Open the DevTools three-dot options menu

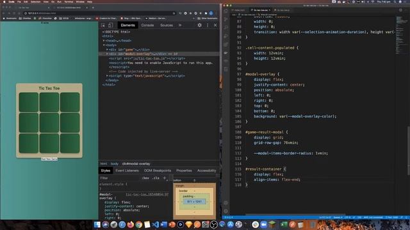[x=208, y=26]
